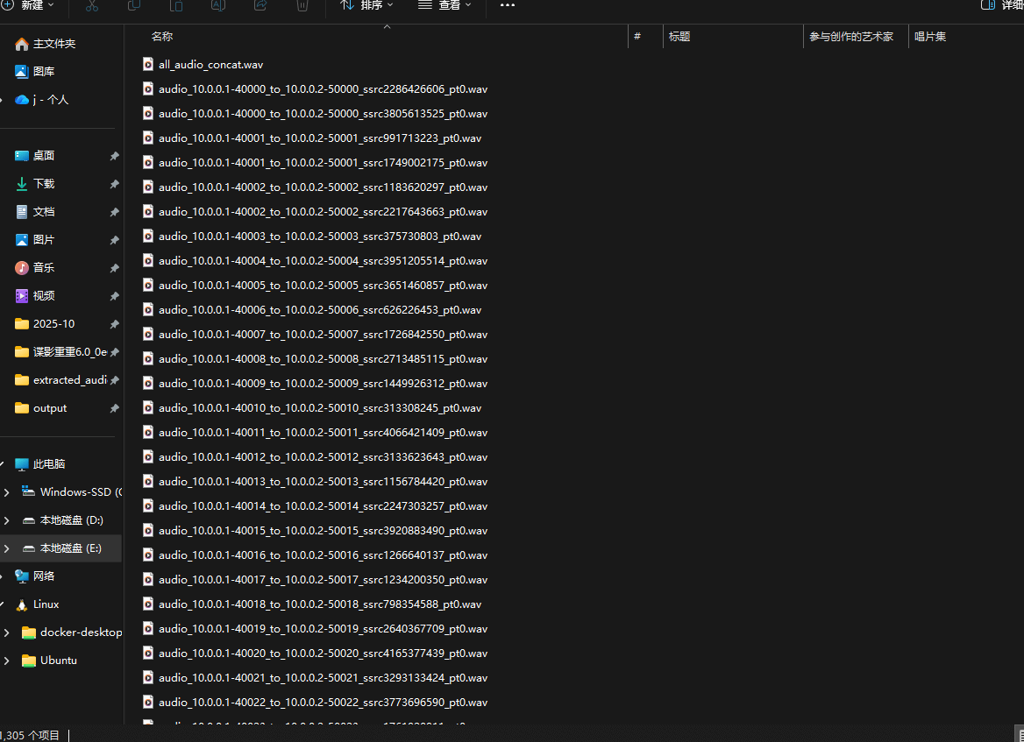This screenshot has height=742, width=1024.
Task: Click the Cut scissors icon in toolbar
Action: (92, 5)
